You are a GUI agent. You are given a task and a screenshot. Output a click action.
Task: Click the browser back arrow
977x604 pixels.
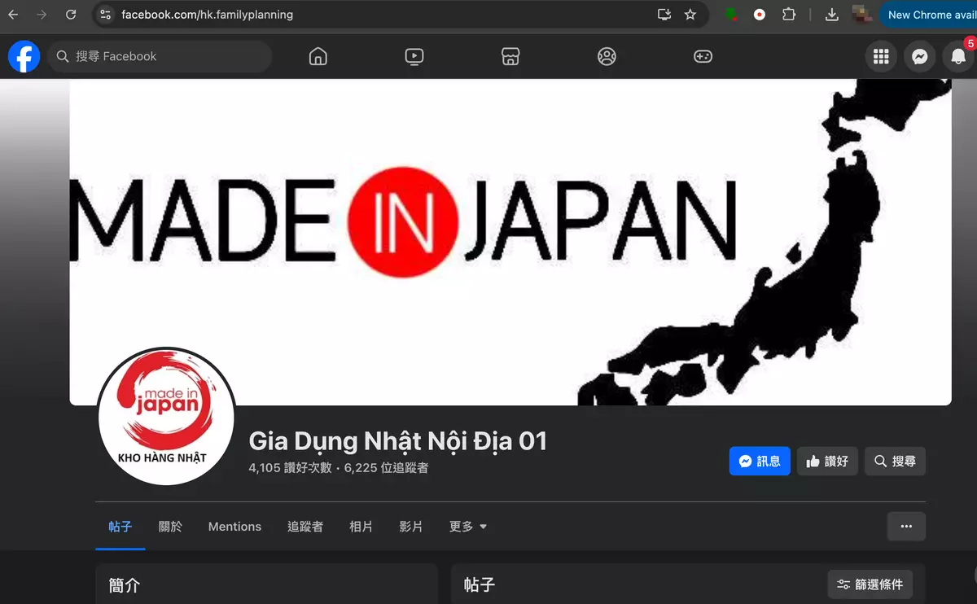[13, 15]
